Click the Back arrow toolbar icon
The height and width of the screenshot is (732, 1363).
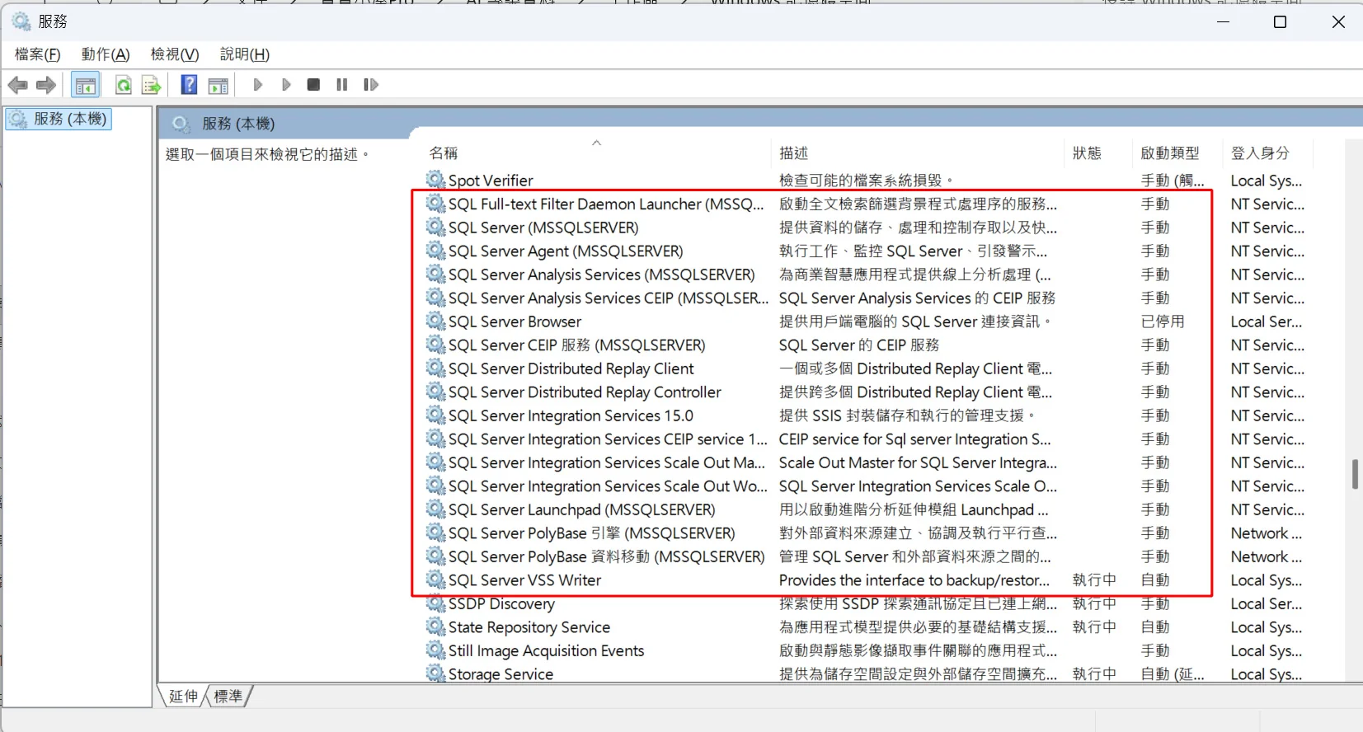click(x=17, y=85)
